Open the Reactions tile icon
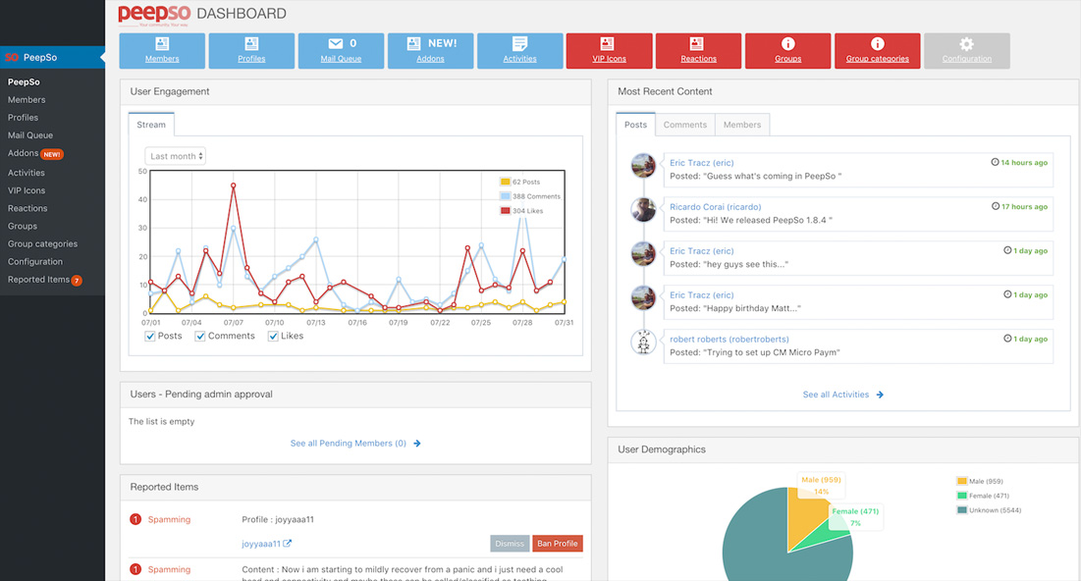Viewport: 1081px width, 581px height. coord(696,44)
